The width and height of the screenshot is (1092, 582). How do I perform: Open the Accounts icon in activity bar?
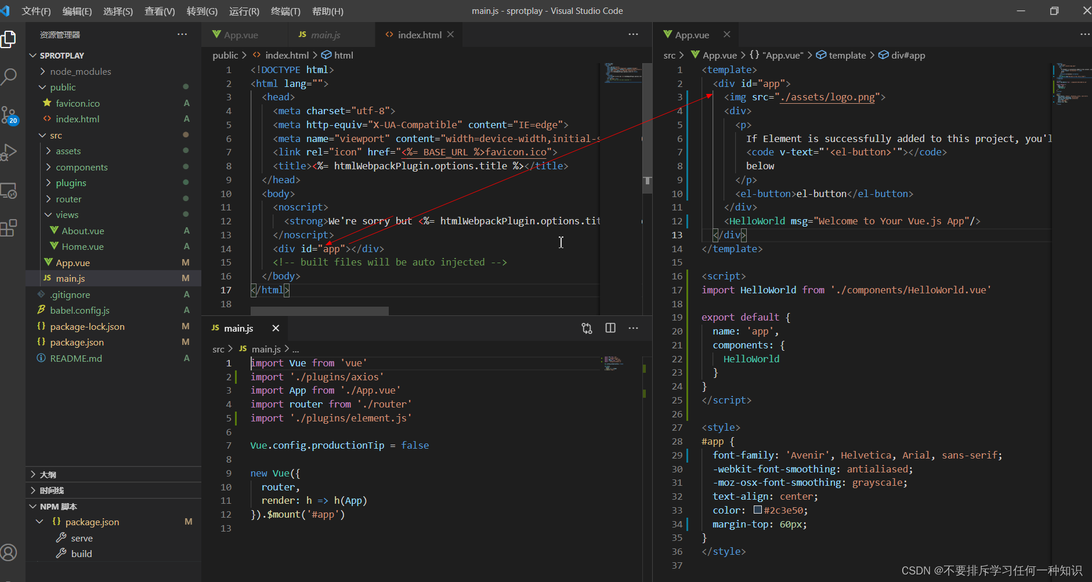tap(9, 552)
